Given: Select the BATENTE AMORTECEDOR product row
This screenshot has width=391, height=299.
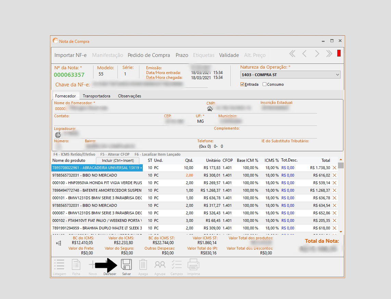Looking at the screenshot, I should 97,190.
